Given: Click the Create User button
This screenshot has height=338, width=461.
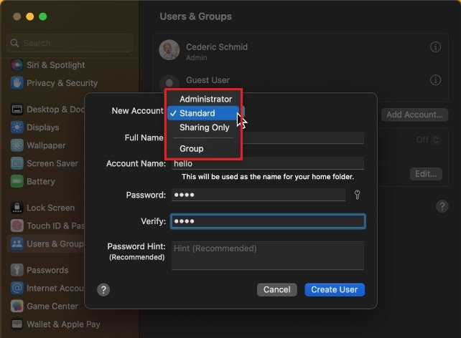Looking at the screenshot, I should (335, 290).
